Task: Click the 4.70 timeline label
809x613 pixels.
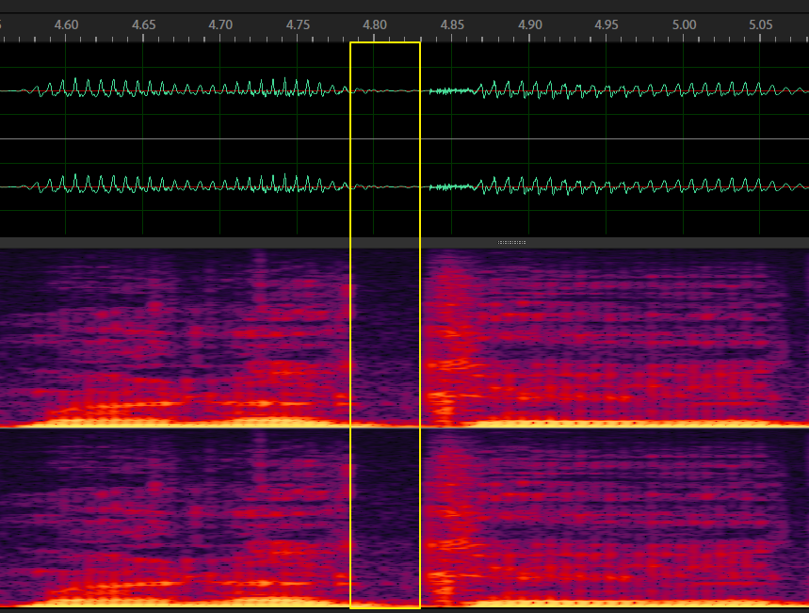Action: [220, 24]
